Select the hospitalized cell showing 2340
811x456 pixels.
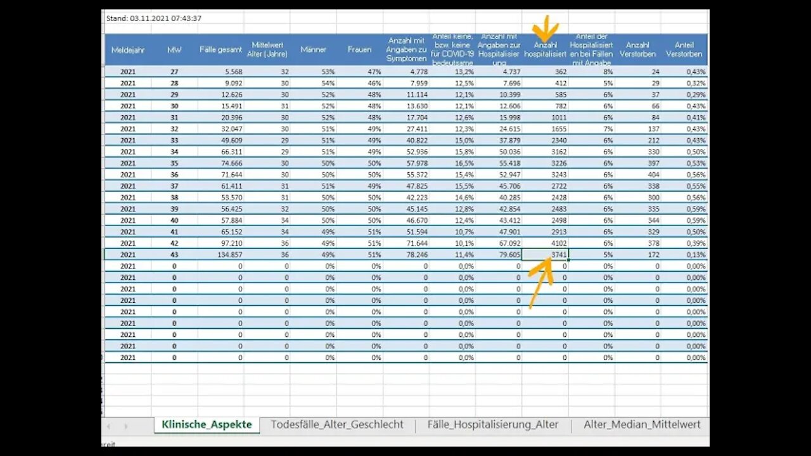point(545,141)
